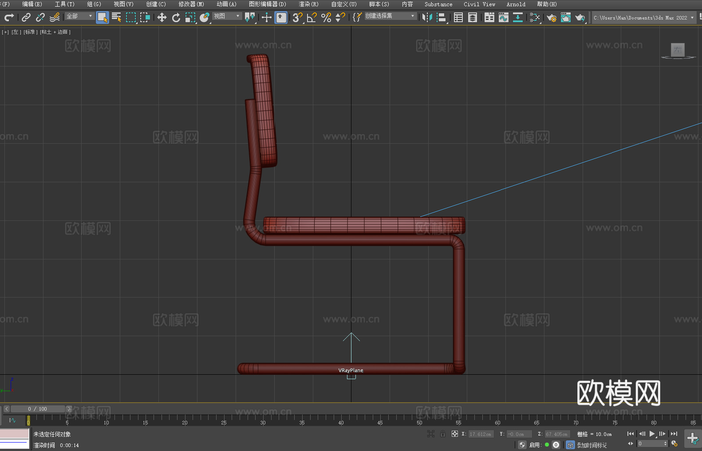This screenshot has height=451, width=702.
Task: Click the Use Pivot Point Center icon
Action: pyautogui.click(x=250, y=17)
